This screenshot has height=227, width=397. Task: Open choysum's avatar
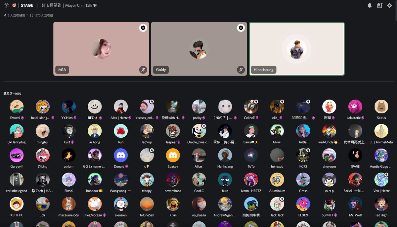pyautogui.click(x=329, y=155)
